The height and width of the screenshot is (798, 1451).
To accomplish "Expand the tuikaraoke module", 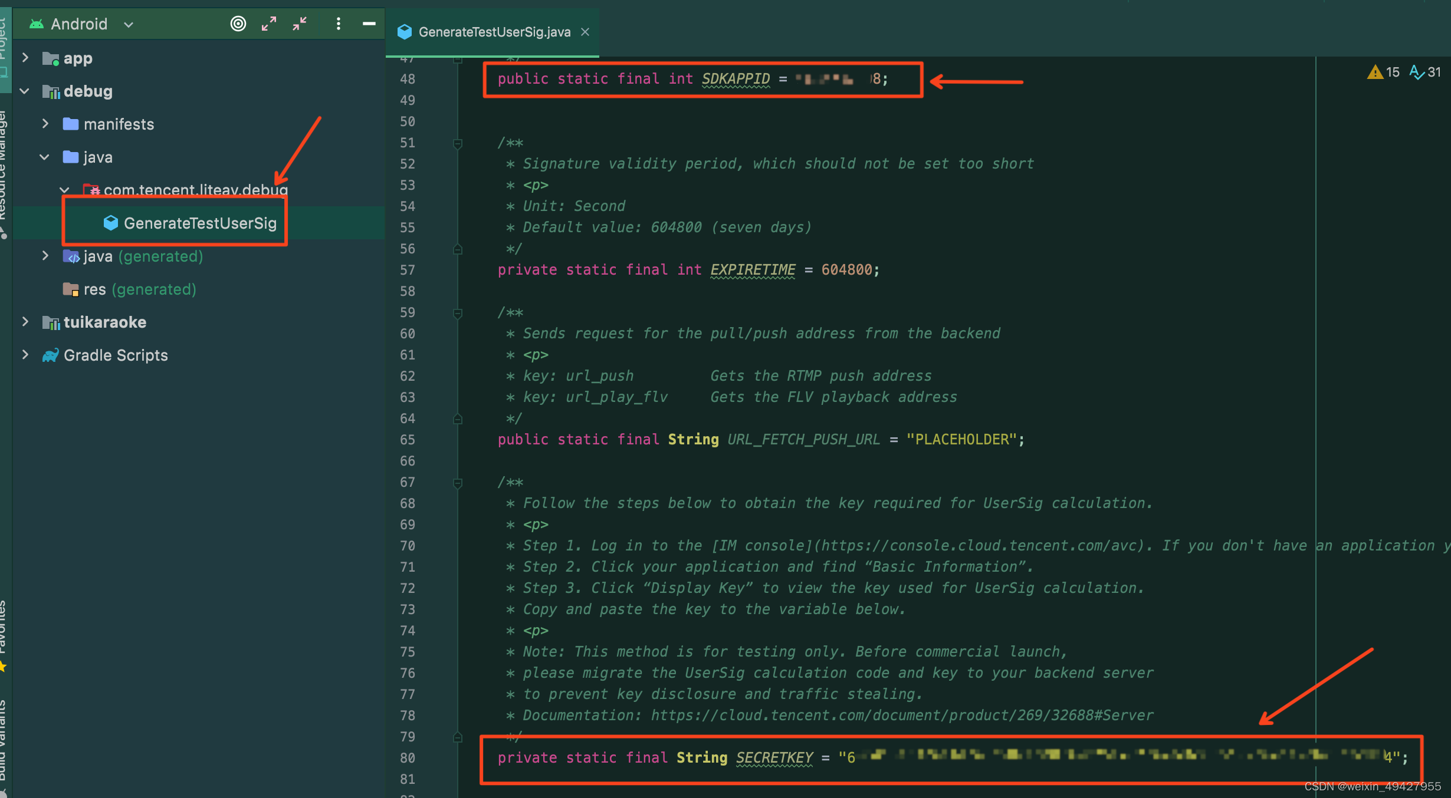I will (x=25, y=322).
